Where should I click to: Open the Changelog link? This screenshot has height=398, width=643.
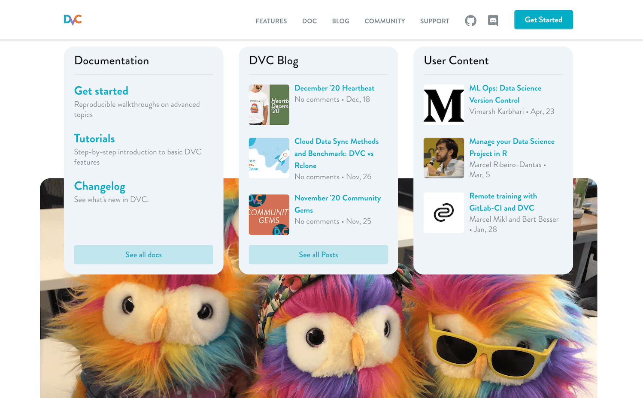coord(100,187)
